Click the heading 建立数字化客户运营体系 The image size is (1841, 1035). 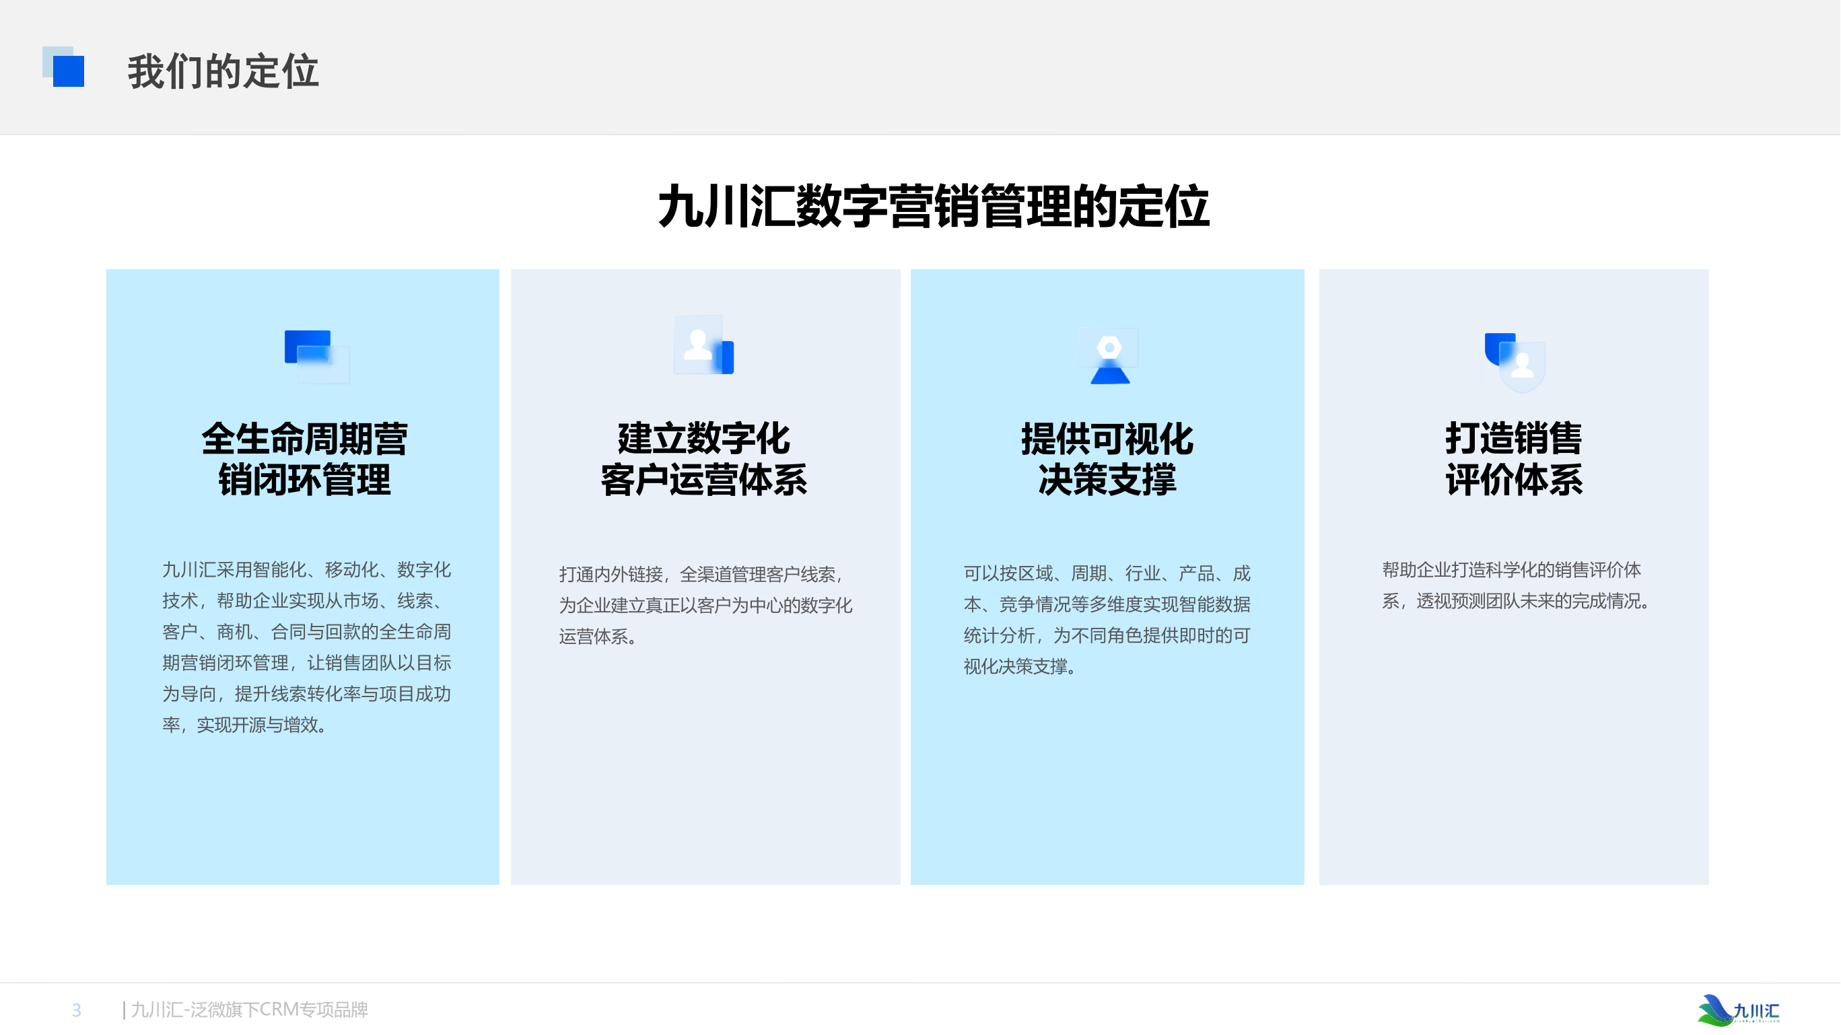point(704,458)
